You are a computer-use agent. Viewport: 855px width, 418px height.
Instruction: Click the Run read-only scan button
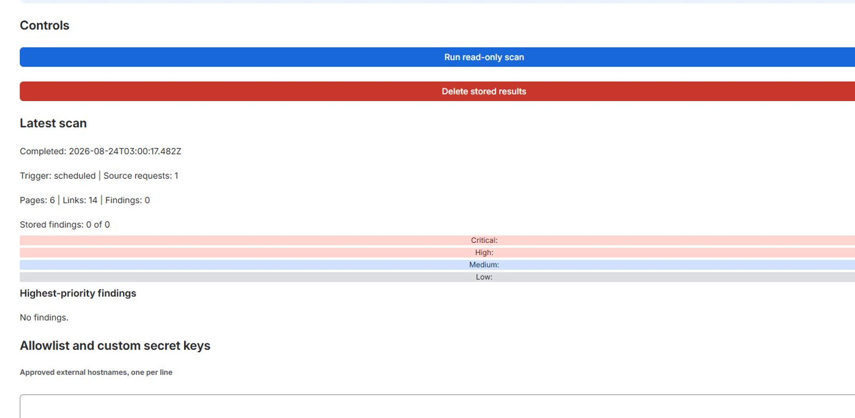pos(437,57)
